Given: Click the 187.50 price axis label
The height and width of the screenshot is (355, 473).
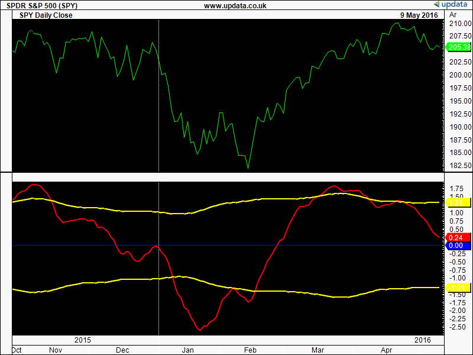Looking at the screenshot, I should (461, 140).
